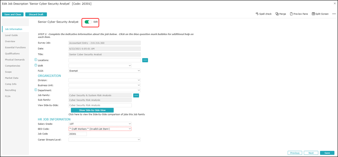Click the Merge icon in toolbar

coord(277,14)
